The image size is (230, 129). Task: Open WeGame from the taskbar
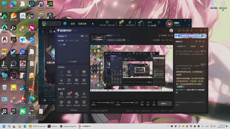pyautogui.click(x=53, y=126)
